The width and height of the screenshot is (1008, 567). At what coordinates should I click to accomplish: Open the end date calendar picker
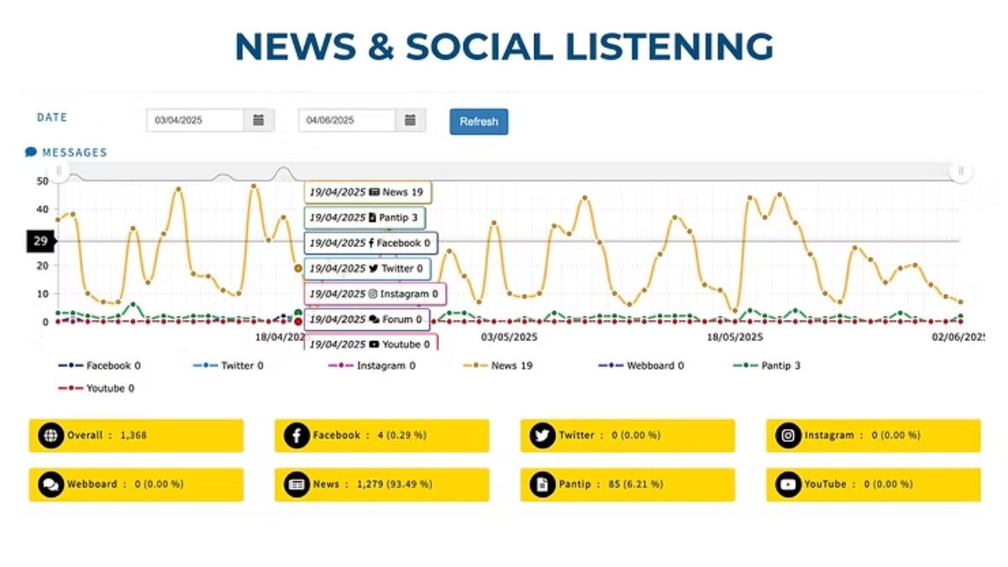(x=410, y=120)
